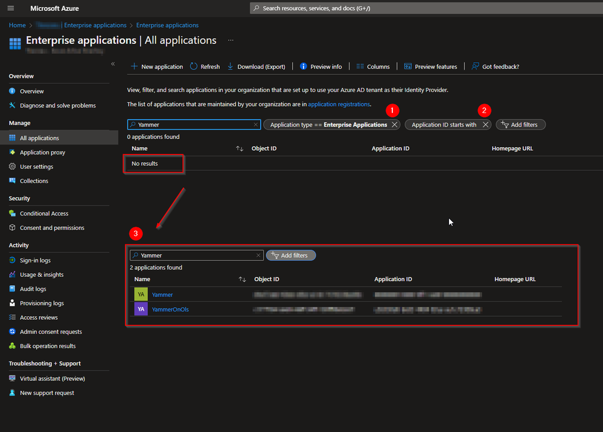603x432 pixels.
Task: Open Virtual assistant (Preview)
Action: tap(53, 378)
